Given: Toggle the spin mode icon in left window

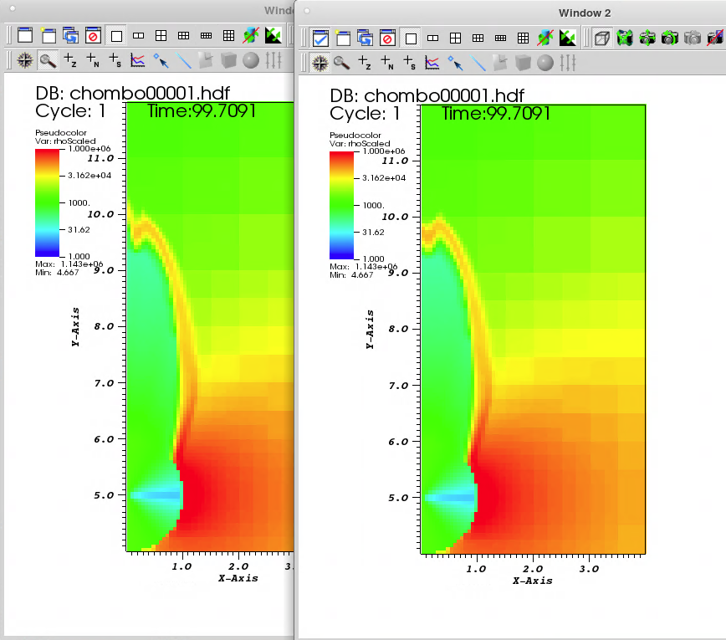Looking at the screenshot, I should [x=251, y=35].
